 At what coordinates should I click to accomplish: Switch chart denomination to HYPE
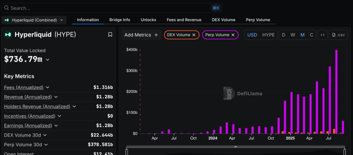click(x=268, y=35)
